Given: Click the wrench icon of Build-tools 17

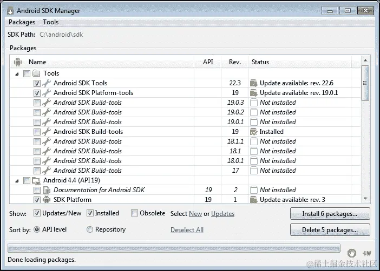Looking at the screenshot, I should (x=47, y=171).
